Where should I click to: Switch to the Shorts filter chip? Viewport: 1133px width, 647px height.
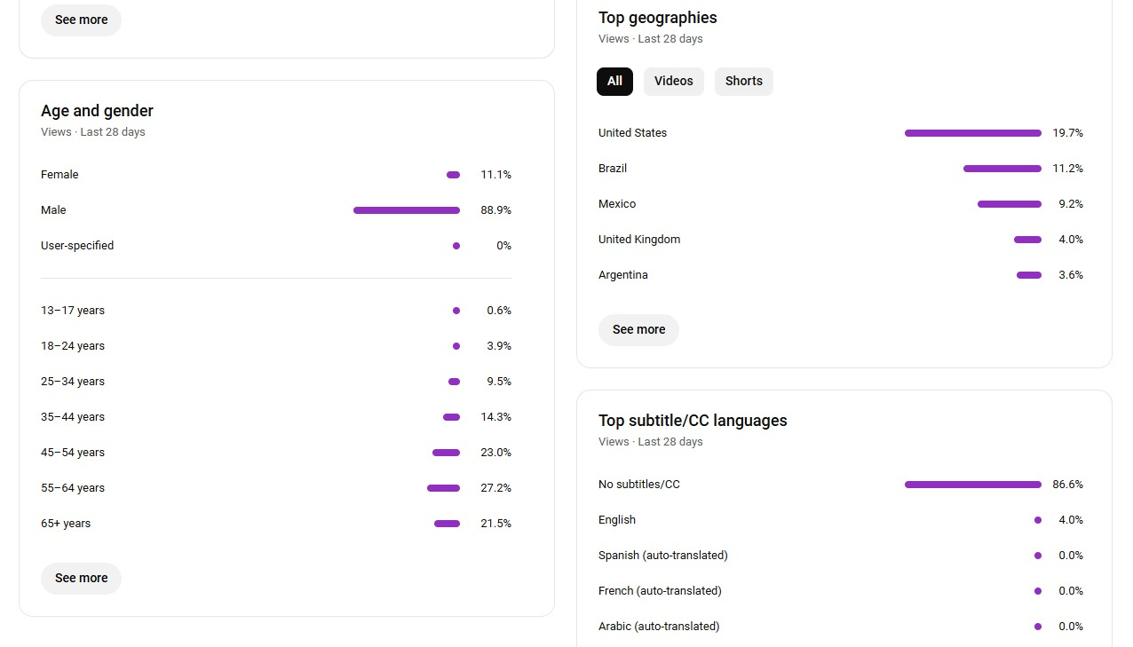tap(744, 81)
